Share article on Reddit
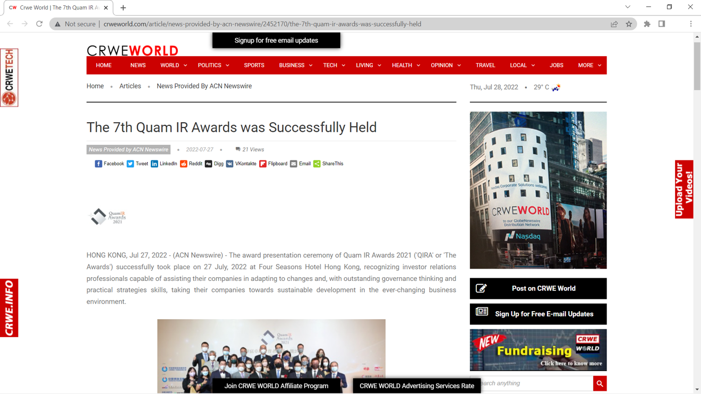Image resolution: width=701 pixels, height=394 pixels. tap(191, 164)
